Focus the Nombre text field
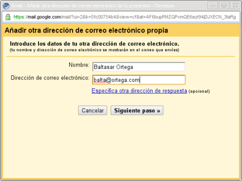 click(139, 67)
